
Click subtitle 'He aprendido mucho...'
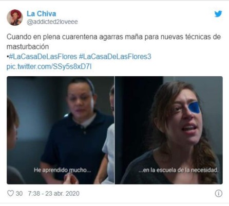coord(63,170)
